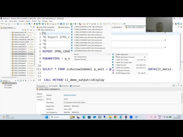Click the Link with Editor icon in Project Explorer
183x137 pixels.
[25, 30]
